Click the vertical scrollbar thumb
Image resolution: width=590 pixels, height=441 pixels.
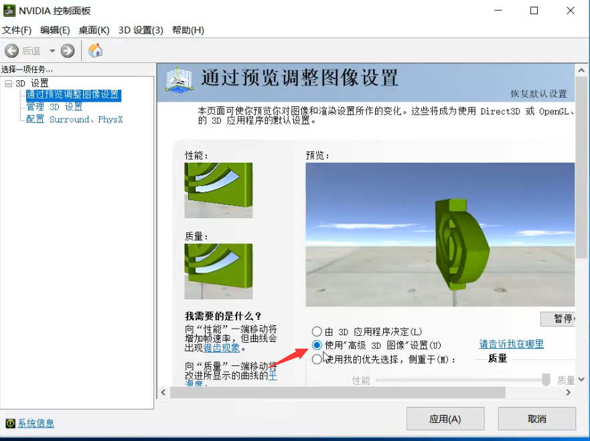click(x=581, y=167)
